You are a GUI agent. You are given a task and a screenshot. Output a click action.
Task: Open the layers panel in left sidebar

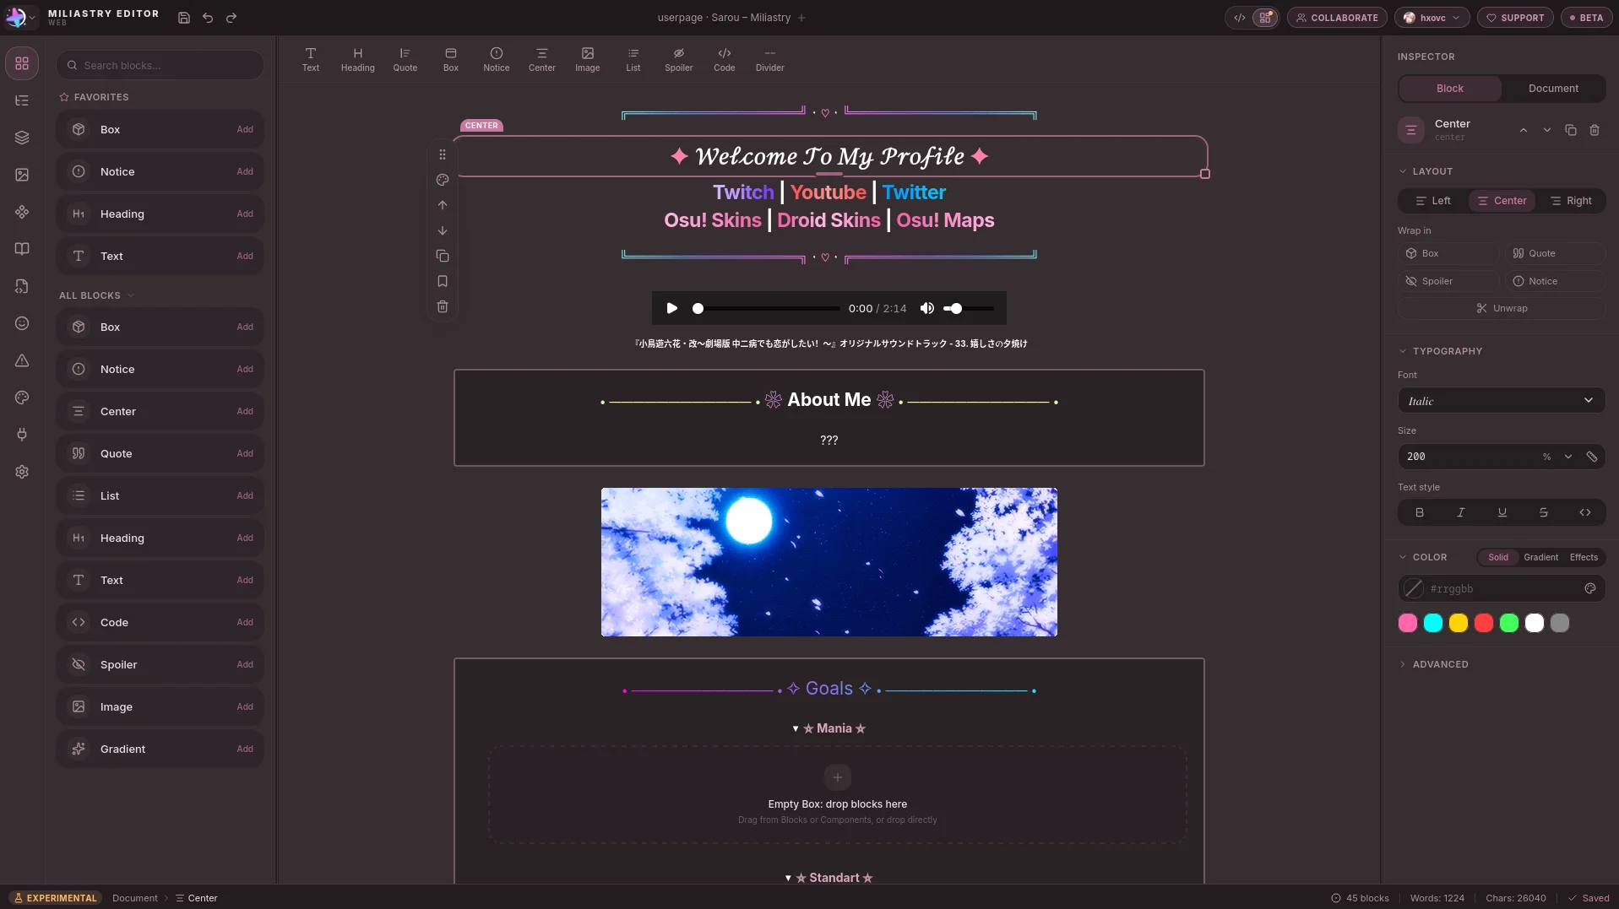[x=22, y=138]
